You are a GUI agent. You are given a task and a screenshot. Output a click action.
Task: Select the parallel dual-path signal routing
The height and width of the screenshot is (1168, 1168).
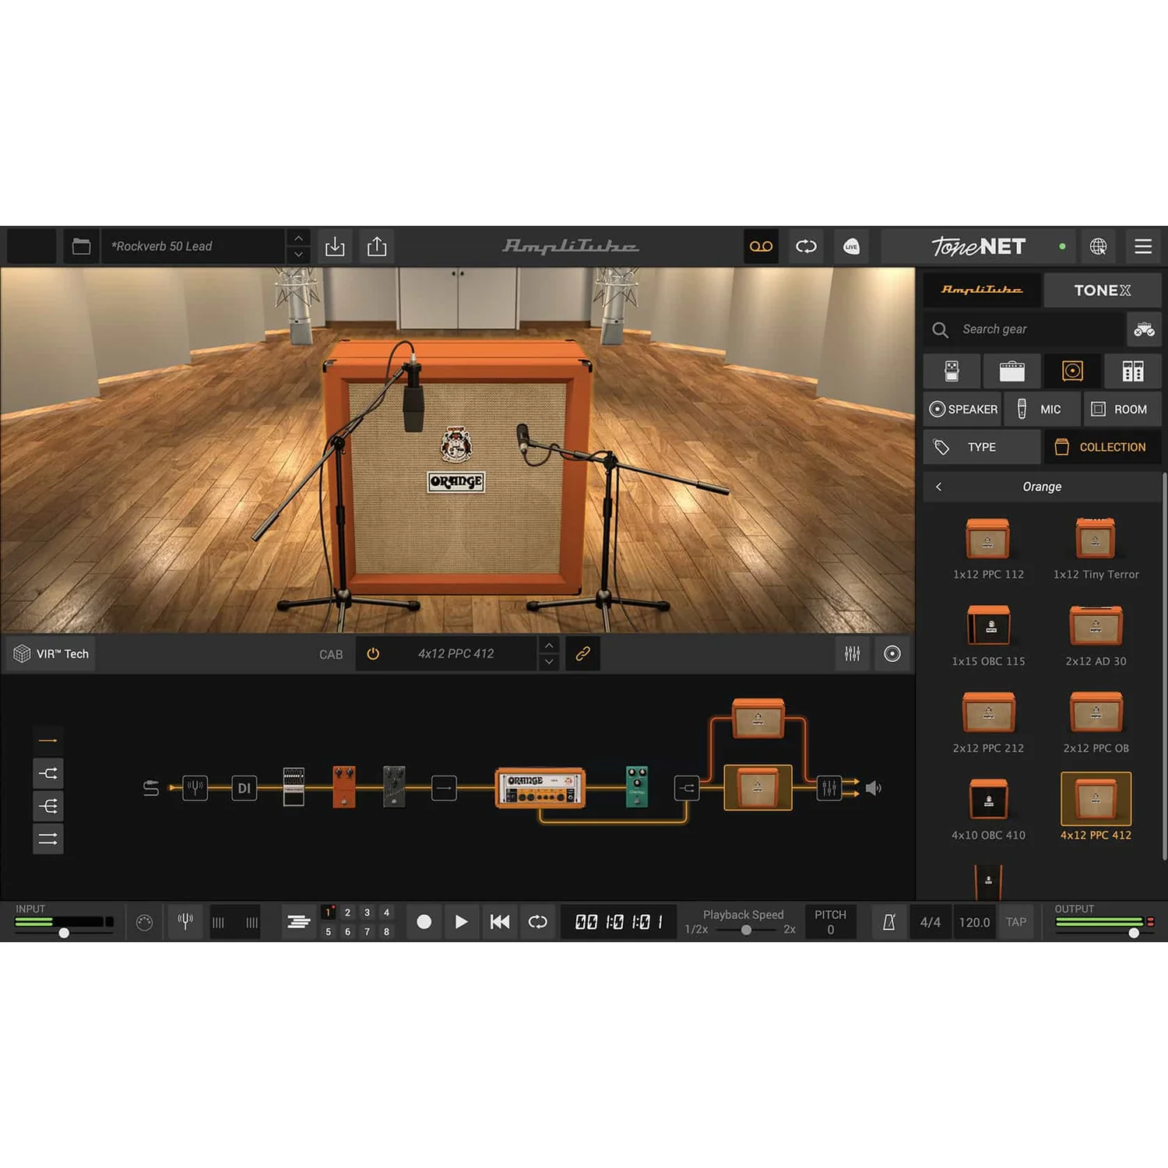tap(48, 839)
